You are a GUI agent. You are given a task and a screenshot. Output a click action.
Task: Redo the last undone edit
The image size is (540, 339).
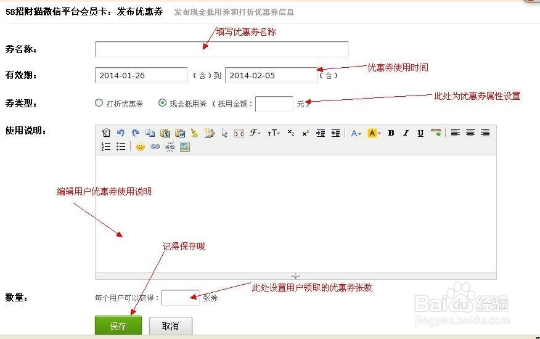pyautogui.click(x=136, y=133)
